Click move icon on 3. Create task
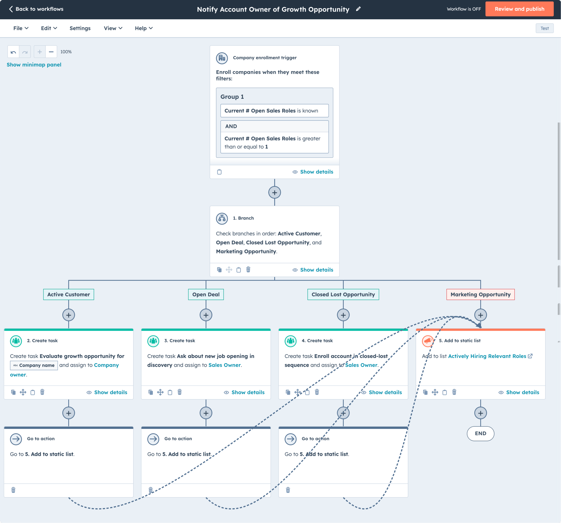The width and height of the screenshot is (561, 523). pyautogui.click(x=160, y=392)
